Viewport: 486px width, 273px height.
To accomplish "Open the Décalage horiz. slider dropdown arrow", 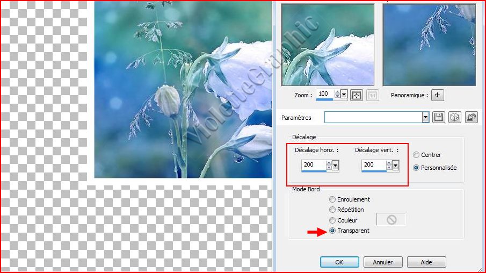I will 336,166.
